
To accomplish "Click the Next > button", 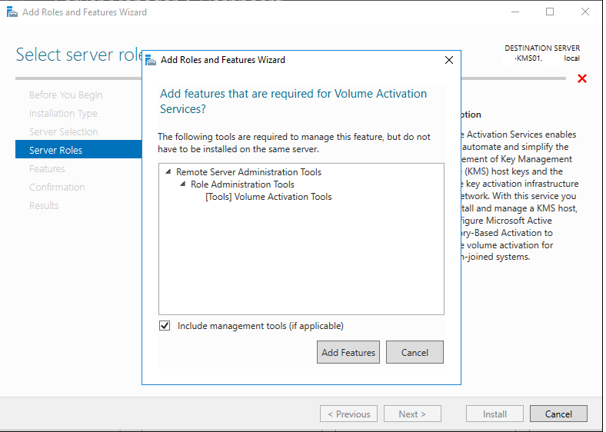I will tap(412, 414).
